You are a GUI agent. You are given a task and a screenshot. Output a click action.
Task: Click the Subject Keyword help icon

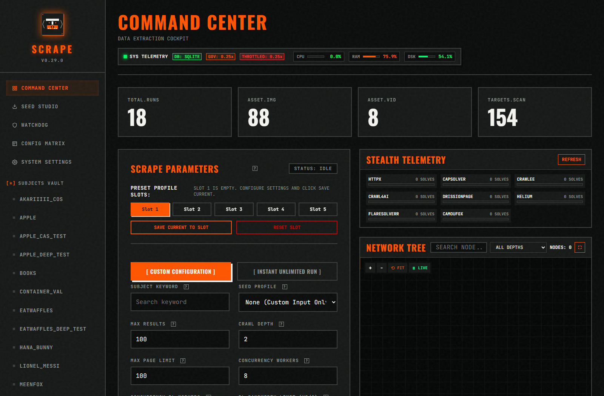click(x=186, y=287)
